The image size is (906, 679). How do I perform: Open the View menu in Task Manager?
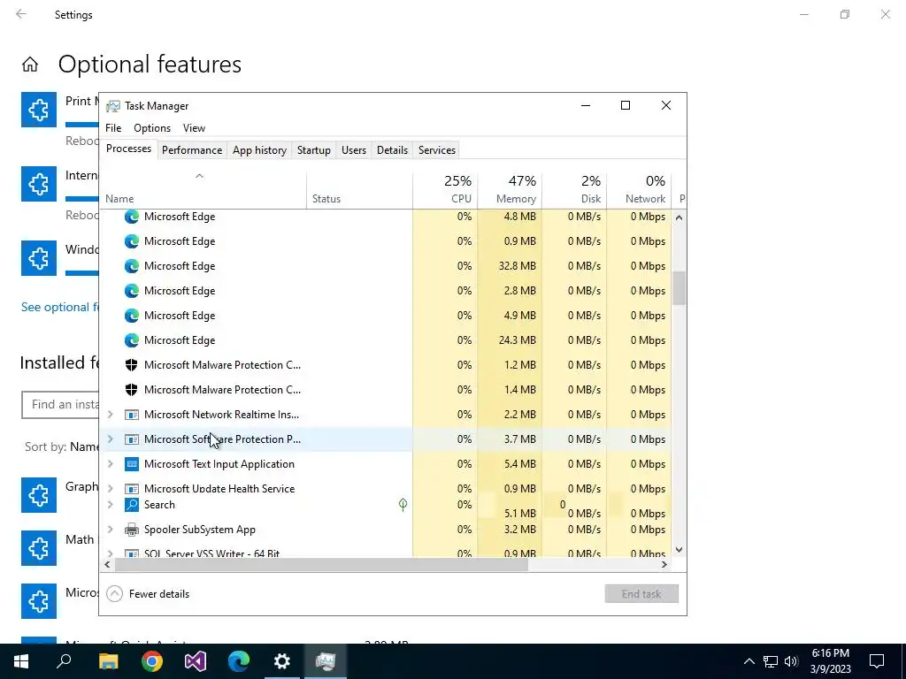point(194,128)
